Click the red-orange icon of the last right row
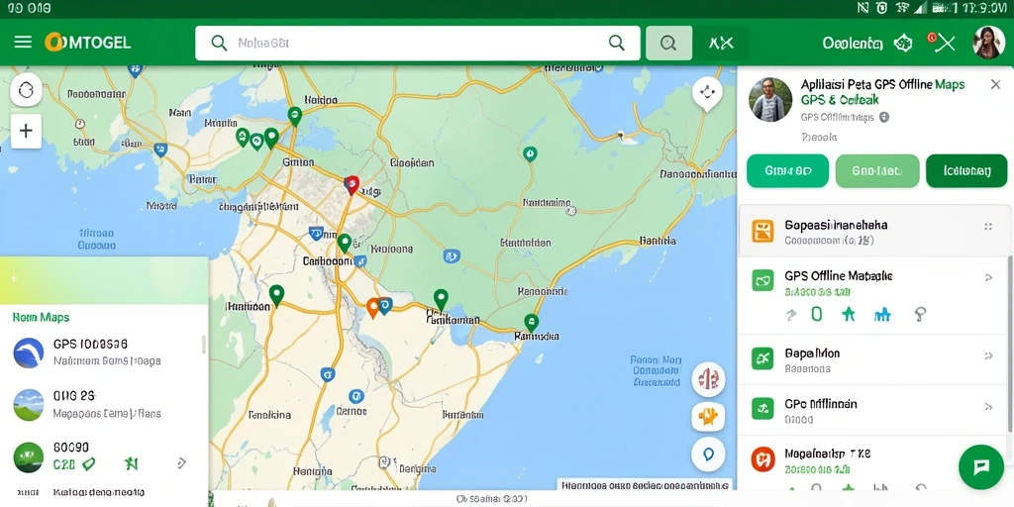This screenshot has width=1014, height=507. pyautogui.click(x=763, y=459)
